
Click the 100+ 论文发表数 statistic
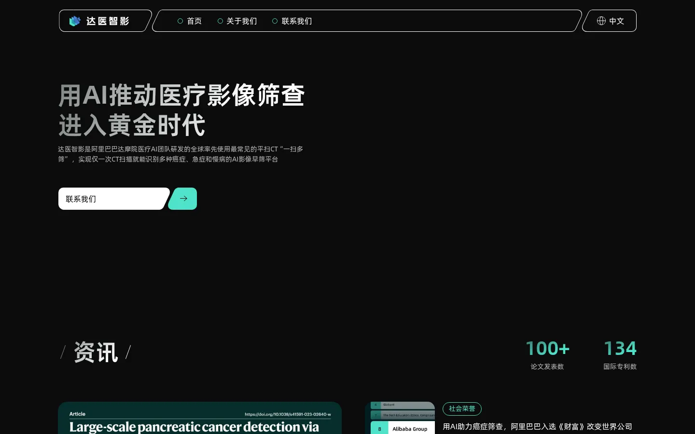pyautogui.click(x=547, y=355)
